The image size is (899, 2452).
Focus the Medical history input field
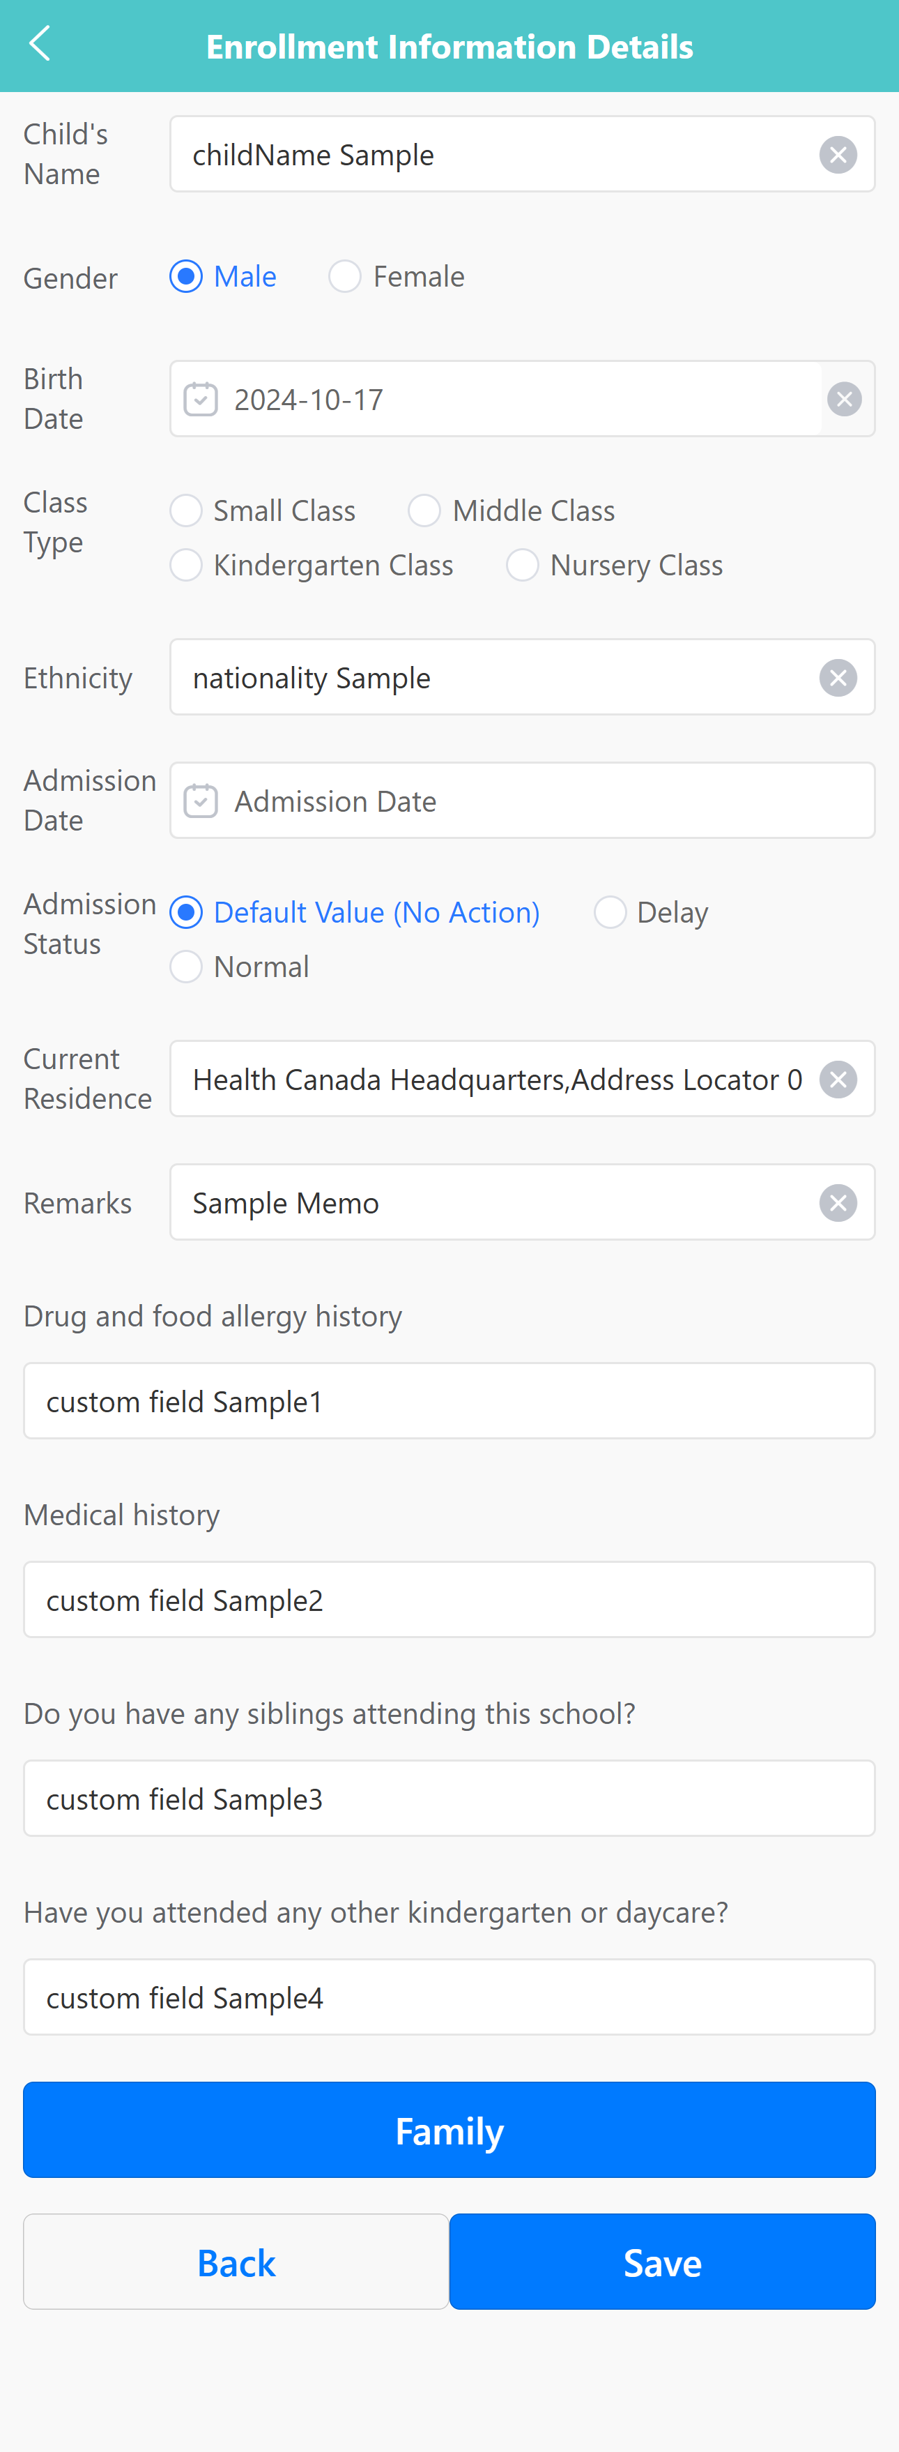click(x=449, y=1600)
